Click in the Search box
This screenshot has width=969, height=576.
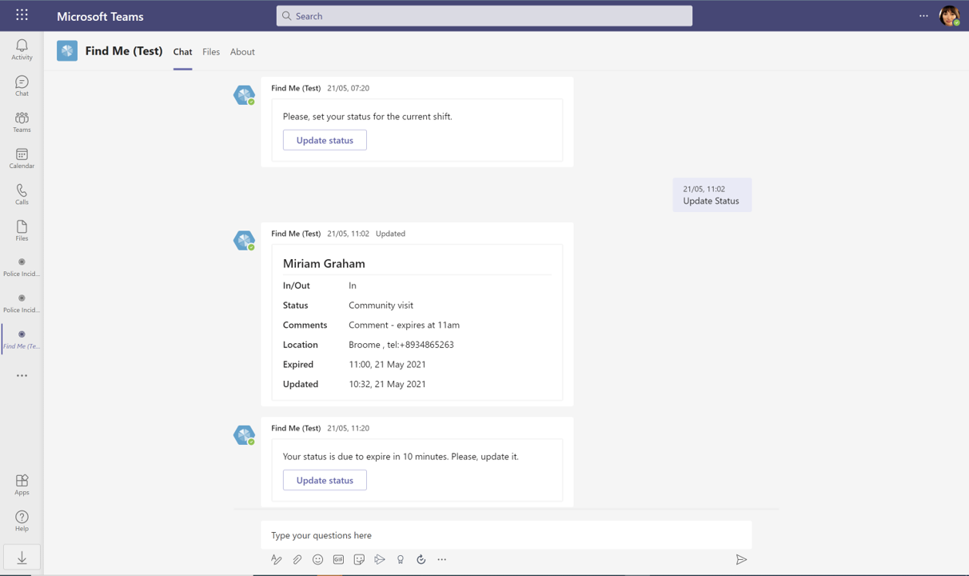(x=484, y=16)
